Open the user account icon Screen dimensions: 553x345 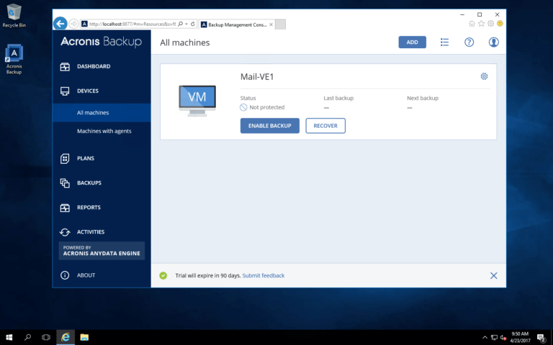493,42
